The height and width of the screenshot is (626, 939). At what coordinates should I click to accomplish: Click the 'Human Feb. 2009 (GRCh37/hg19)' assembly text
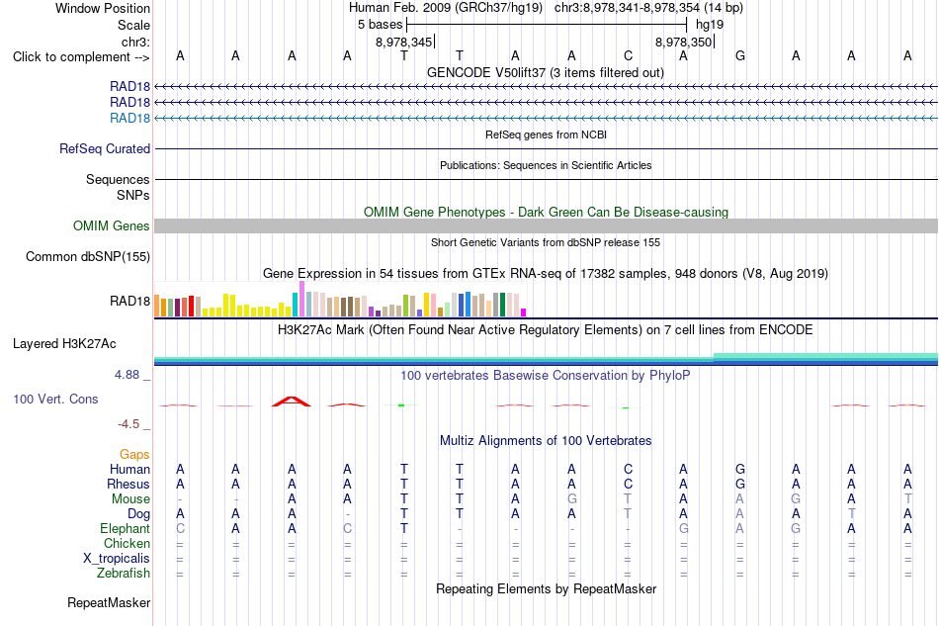pos(446,8)
